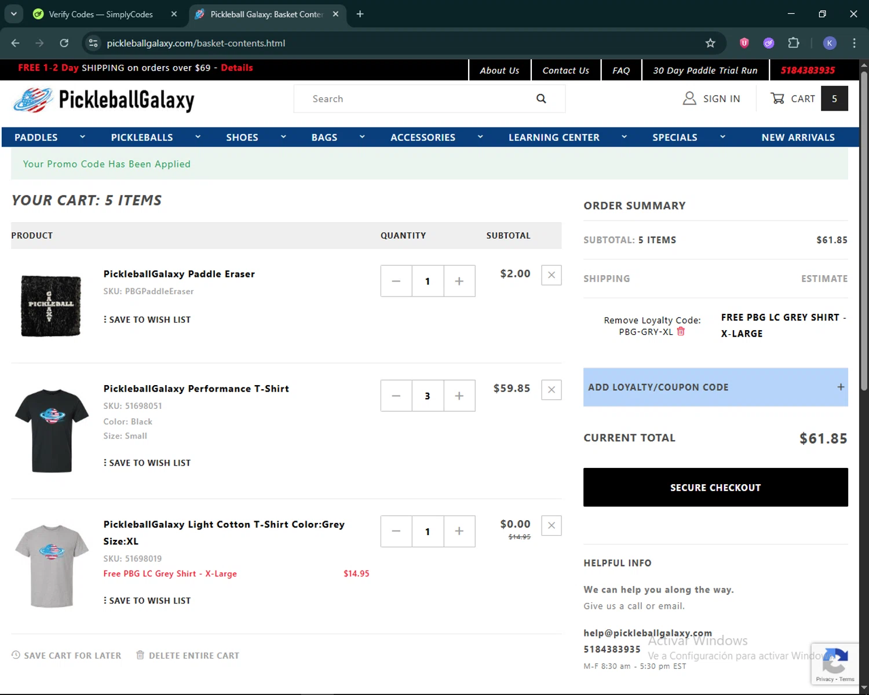This screenshot has width=869, height=695.
Task: Click the search magnifier icon
Action: point(541,98)
